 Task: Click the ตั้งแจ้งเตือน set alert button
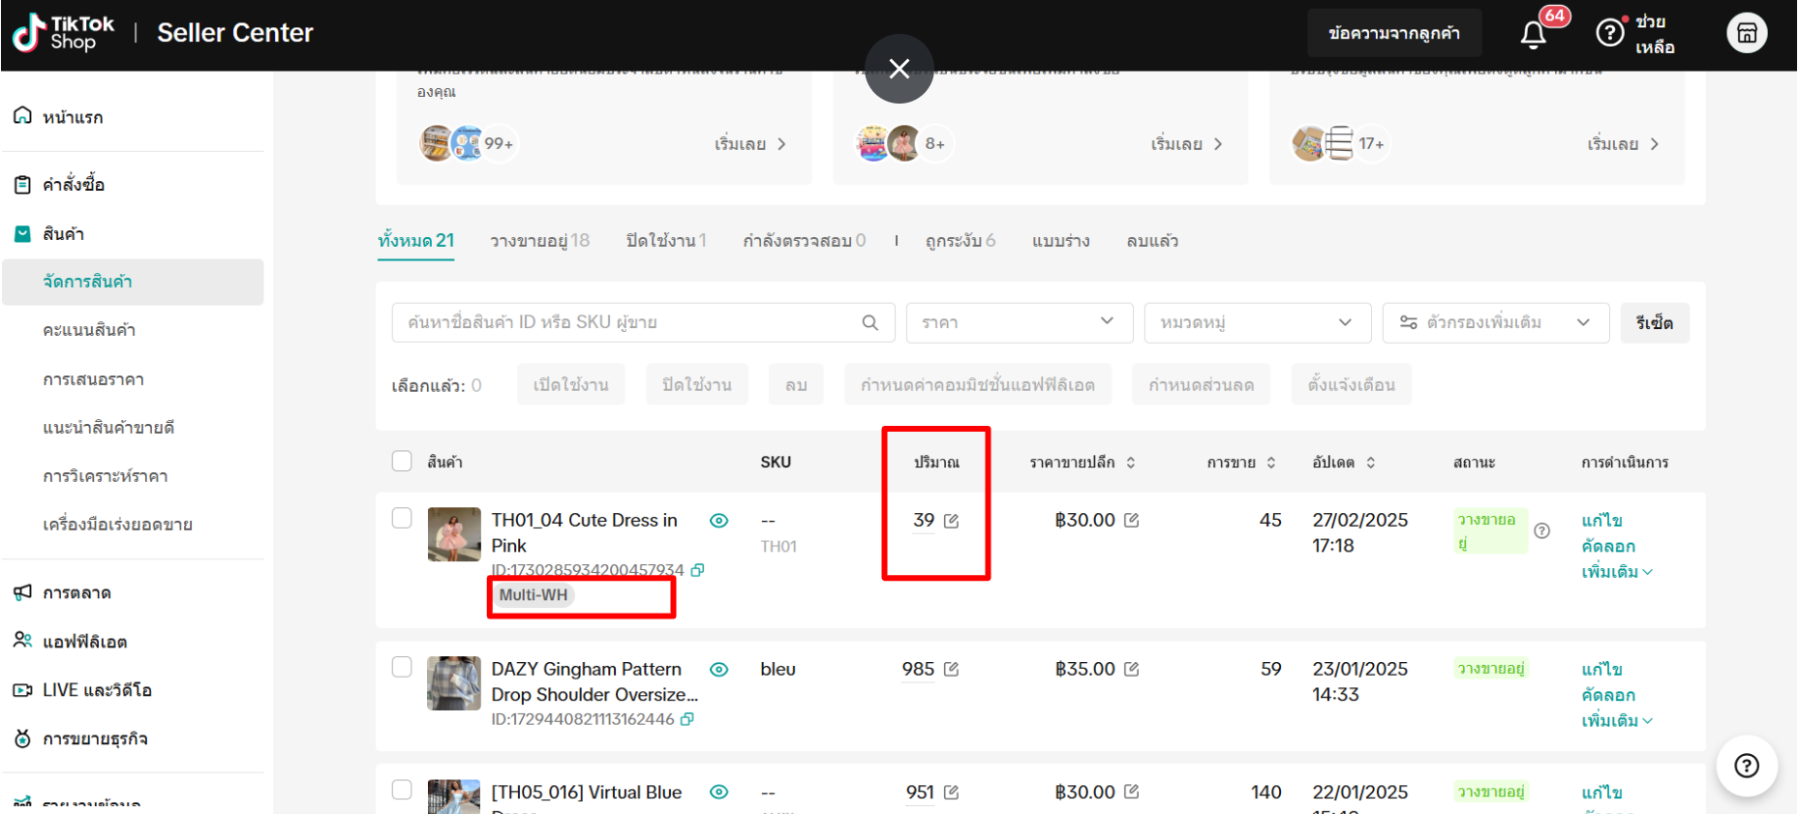pos(1352,384)
